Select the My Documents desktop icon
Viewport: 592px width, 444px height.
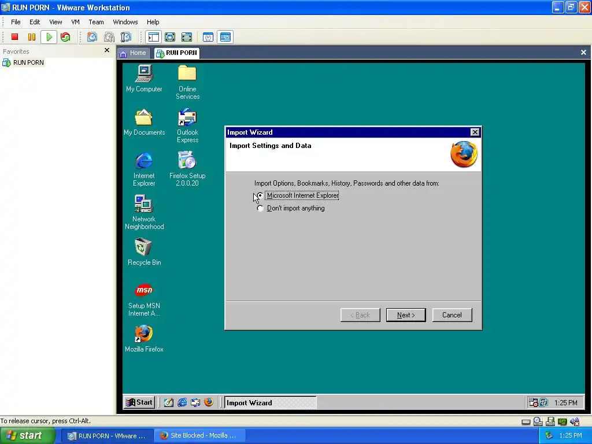point(144,123)
